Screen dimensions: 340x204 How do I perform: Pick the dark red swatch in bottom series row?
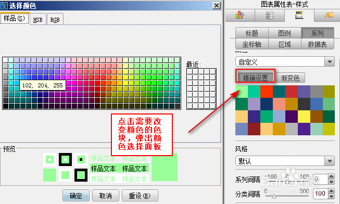pyautogui.click(x=254, y=129)
